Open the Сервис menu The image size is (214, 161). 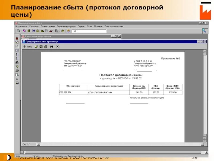(81, 26)
